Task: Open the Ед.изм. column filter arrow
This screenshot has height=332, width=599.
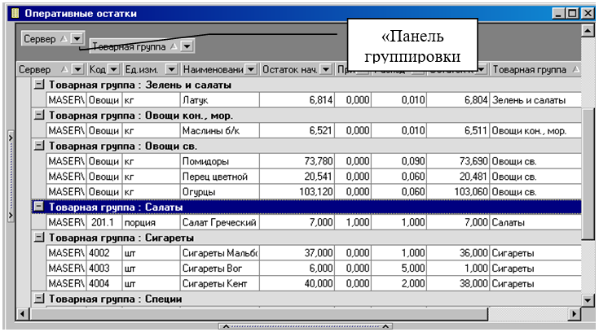Action: 172,70
